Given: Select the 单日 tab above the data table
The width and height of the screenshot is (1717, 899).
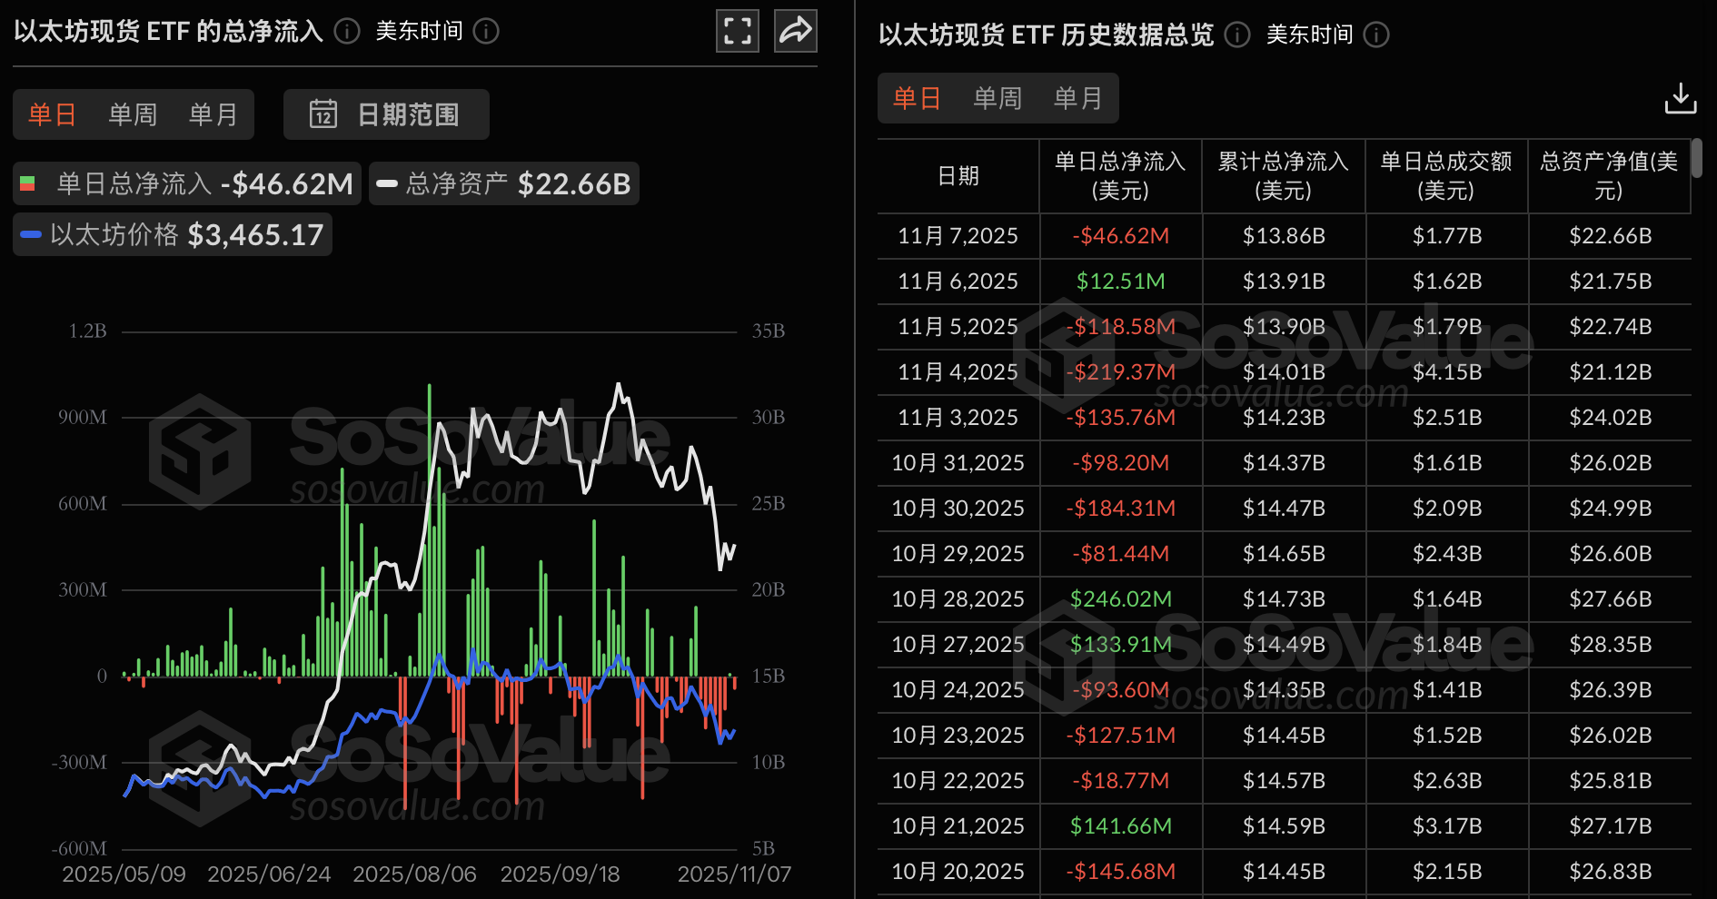Looking at the screenshot, I should pos(917,98).
